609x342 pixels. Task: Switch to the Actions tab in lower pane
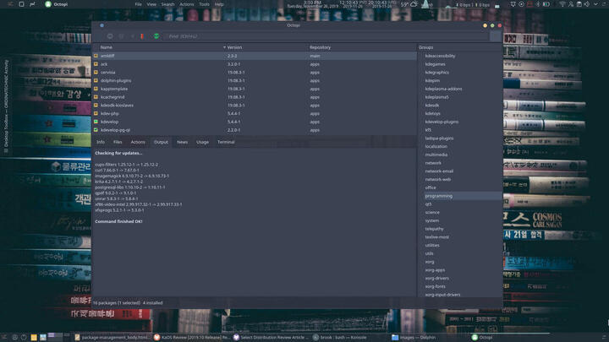pos(138,143)
